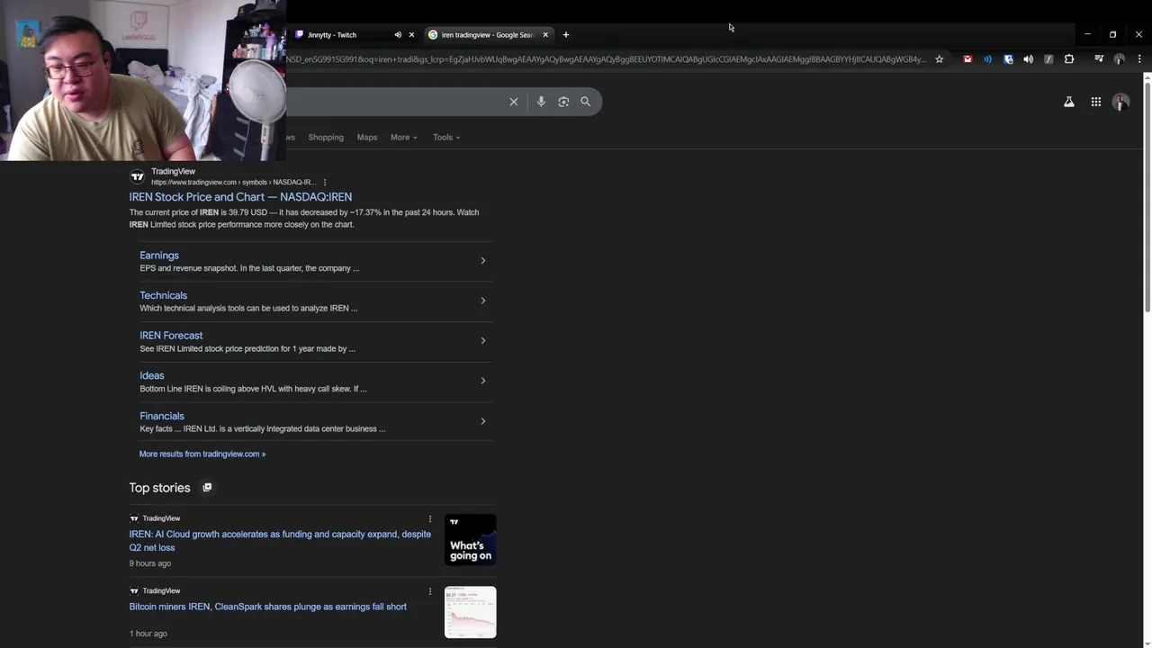Screen dimensions: 1152x648
Task: Click the What's going on thumbnail
Action: (x=471, y=540)
